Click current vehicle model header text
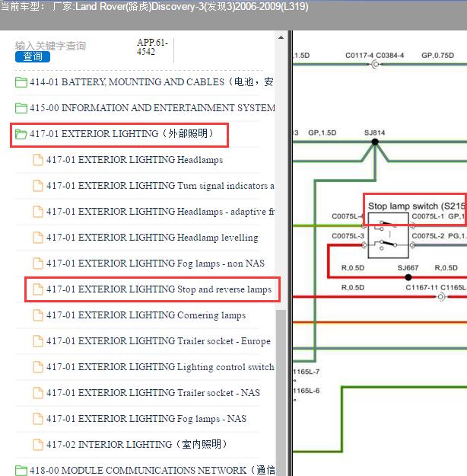 [154, 6]
